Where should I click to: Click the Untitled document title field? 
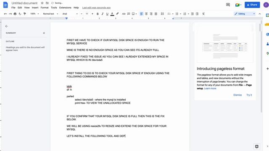(x=24, y=3)
